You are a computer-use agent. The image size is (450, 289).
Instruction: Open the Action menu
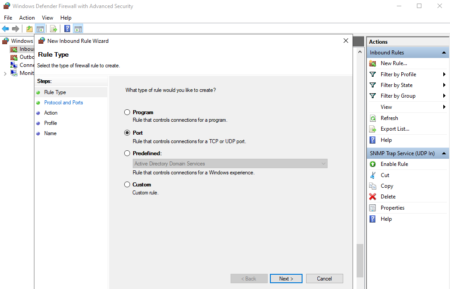click(x=27, y=18)
